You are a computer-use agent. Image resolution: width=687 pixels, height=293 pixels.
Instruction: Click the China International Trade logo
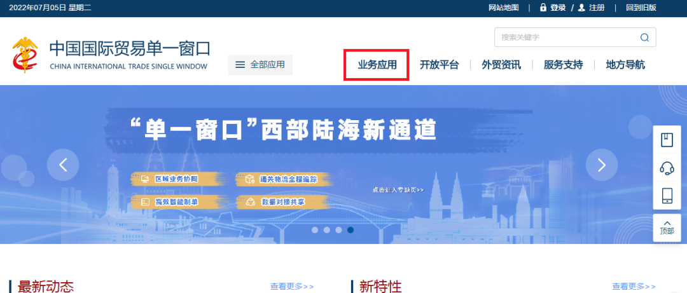click(27, 55)
